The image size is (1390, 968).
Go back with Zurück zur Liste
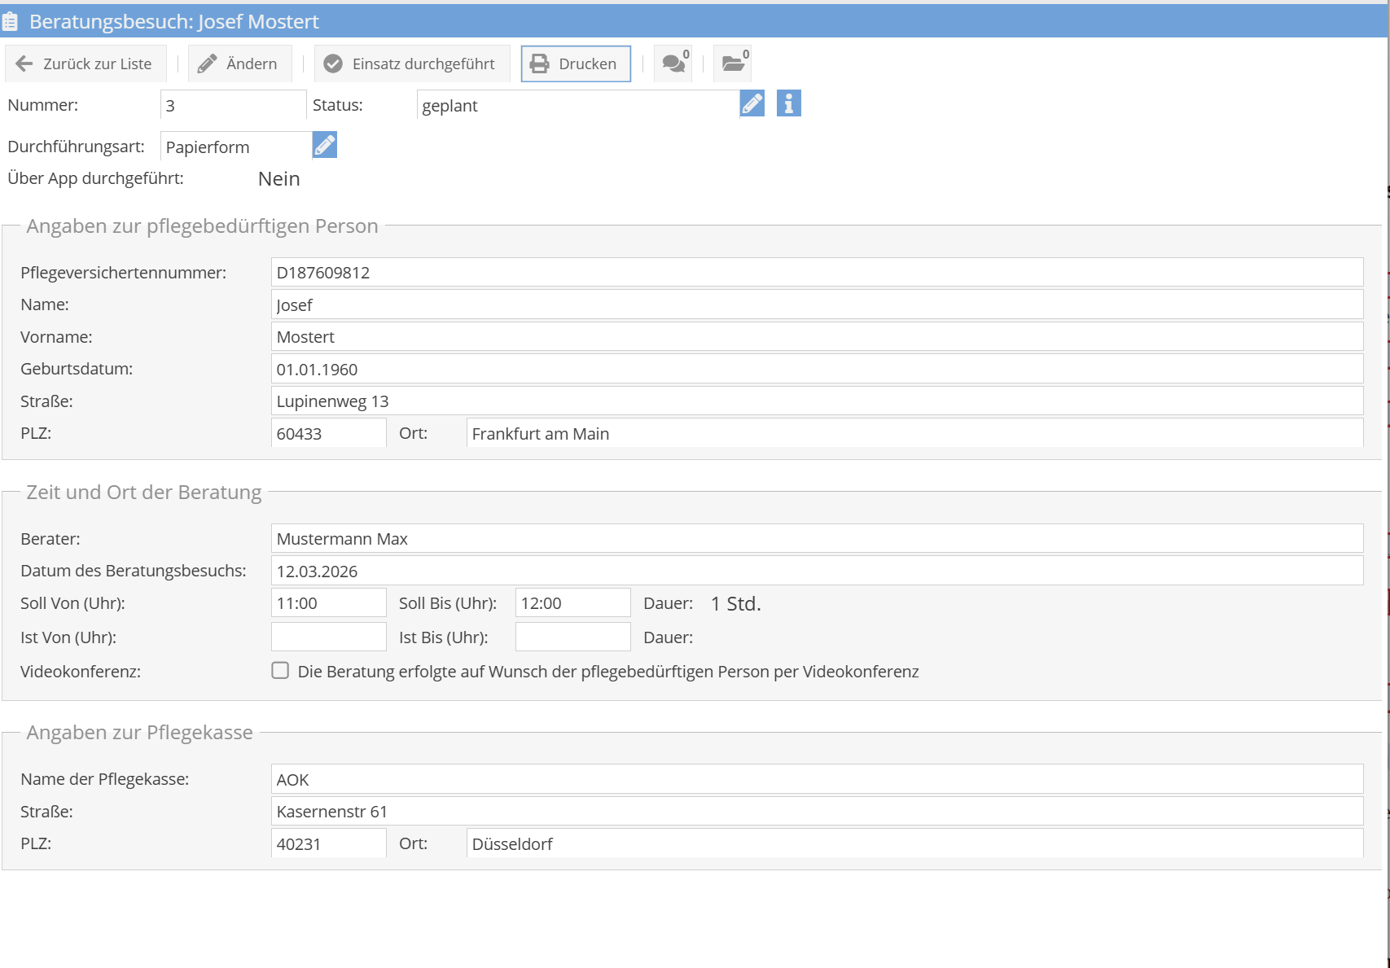[x=85, y=64]
